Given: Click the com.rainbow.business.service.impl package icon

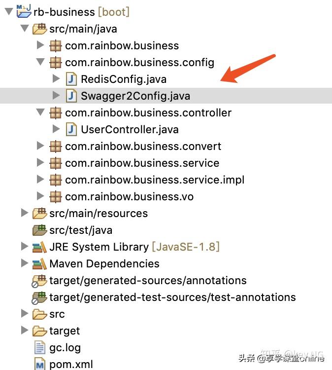Looking at the screenshot, I should tap(56, 180).
